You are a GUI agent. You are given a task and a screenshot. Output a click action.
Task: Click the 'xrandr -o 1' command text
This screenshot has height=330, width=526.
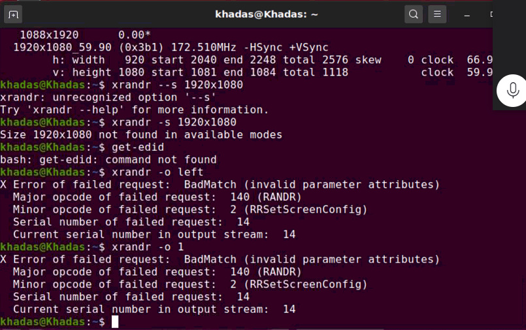click(148, 247)
